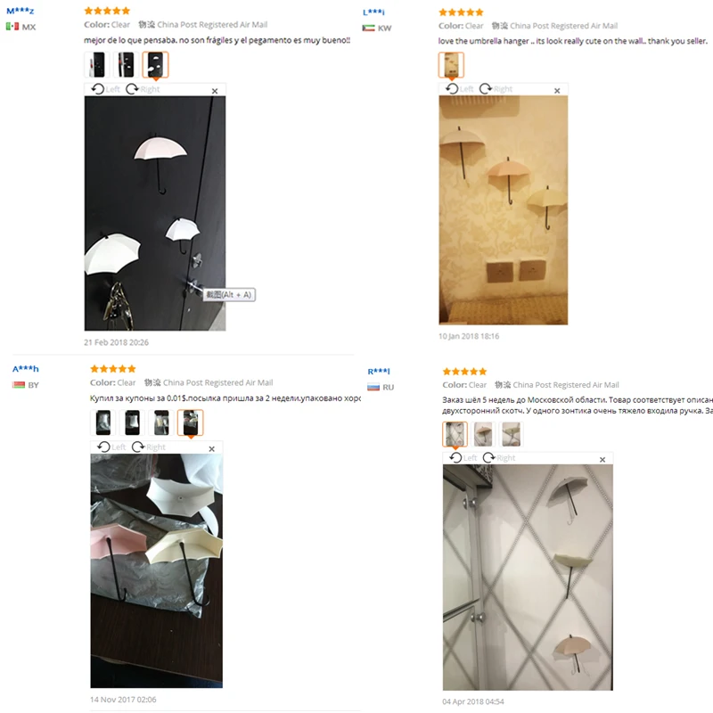
Task: Close the photo viewer in the Russia review
Action: (602, 460)
